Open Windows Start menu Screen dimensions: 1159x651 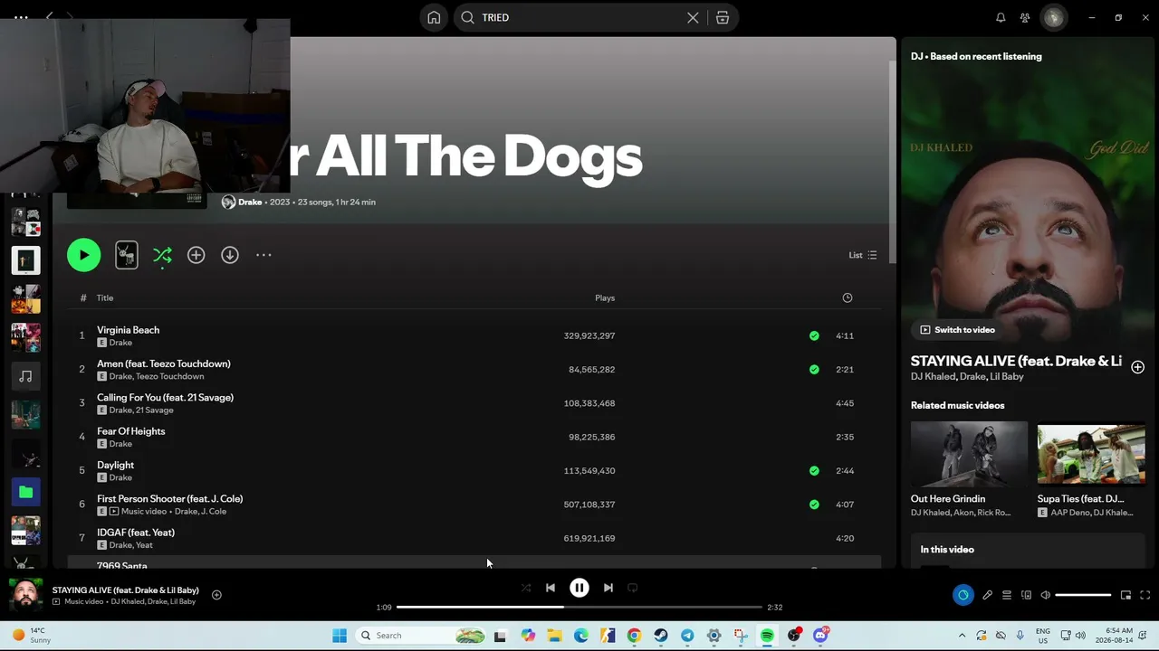[x=340, y=636]
